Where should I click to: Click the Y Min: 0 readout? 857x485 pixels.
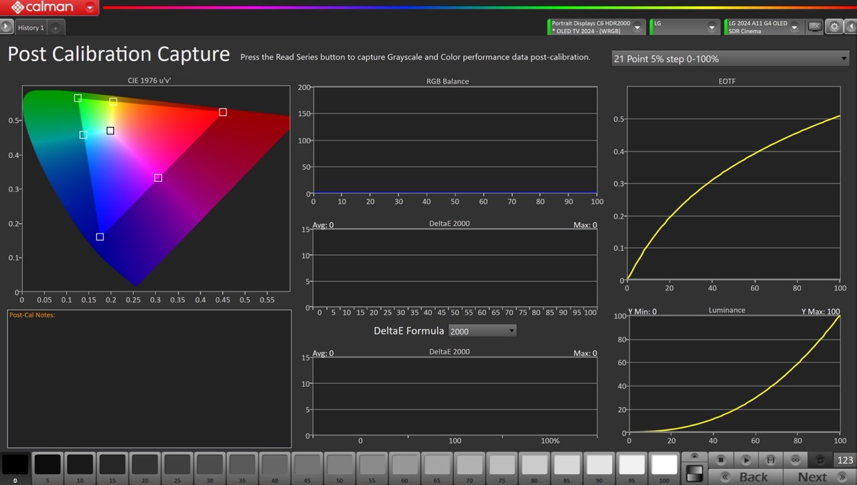point(642,312)
